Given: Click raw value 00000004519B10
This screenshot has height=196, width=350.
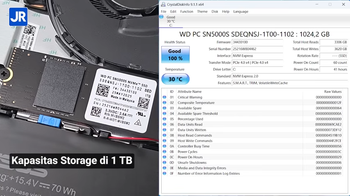Looking at the screenshot, I should 328,135.
